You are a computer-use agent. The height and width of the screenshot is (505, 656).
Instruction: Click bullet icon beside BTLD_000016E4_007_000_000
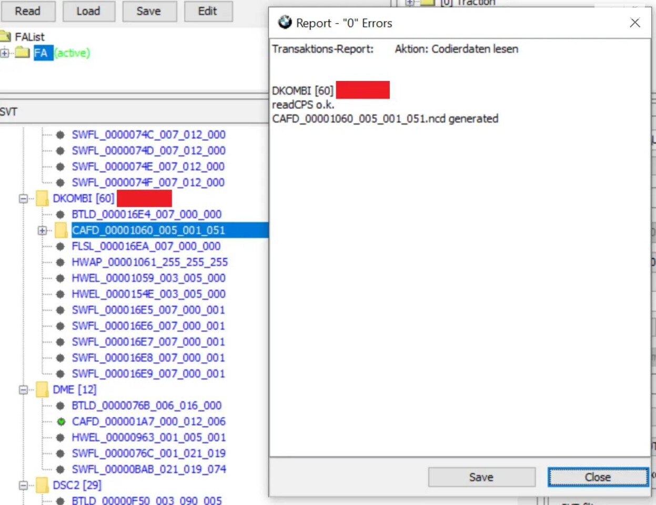tap(60, 215)
